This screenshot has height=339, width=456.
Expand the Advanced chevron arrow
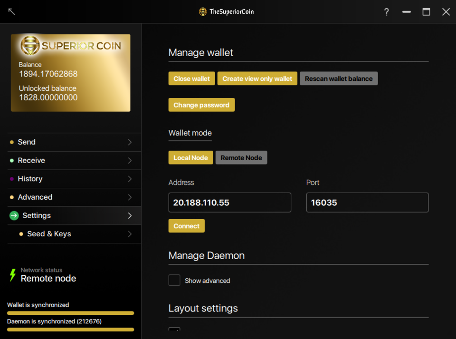pyautogui.click(x=130, y=197)
